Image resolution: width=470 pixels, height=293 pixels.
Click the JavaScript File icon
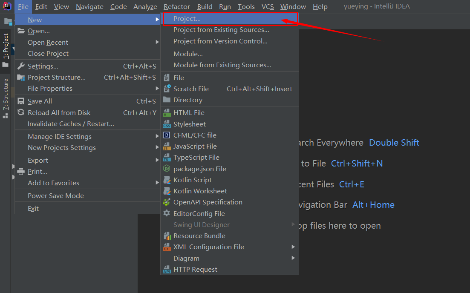[x=167, y=146]
